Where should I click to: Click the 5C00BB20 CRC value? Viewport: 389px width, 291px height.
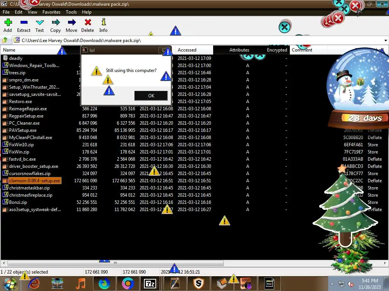point(353,137)
